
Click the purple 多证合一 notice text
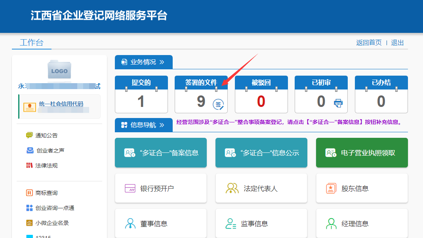289,122
